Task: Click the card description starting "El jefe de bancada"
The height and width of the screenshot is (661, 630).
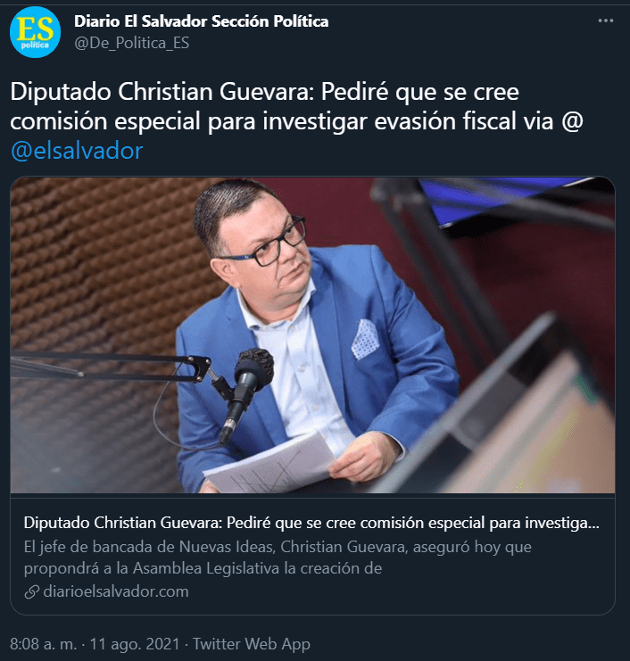Action: point(278,558)
